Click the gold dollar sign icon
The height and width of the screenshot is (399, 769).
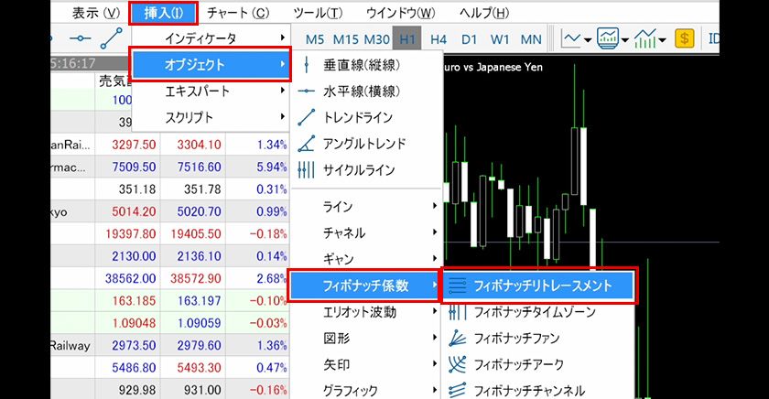(684, 39)
